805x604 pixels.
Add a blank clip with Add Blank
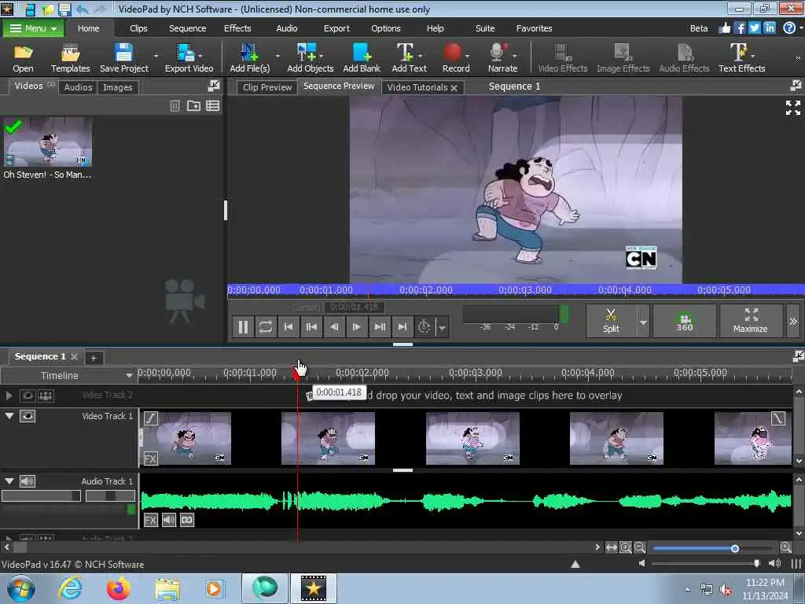pyautogui.click(x=362, y=58)
